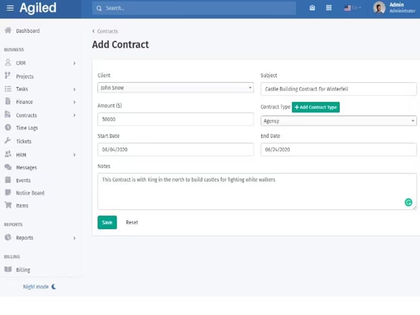Click the Admin user name
Viewport: 420px width, 315px height.
(396, 5)
